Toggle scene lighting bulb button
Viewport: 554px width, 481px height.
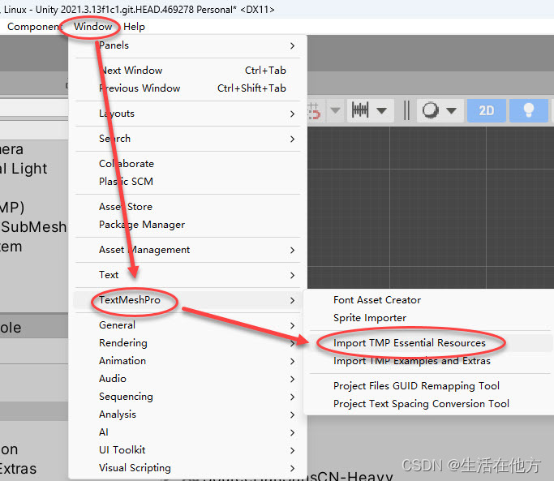(x=528, y=110)
